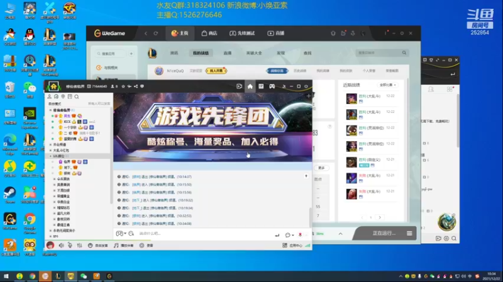
Task: Click the add plus button beside WeGame app search
Action: click(131, 54)
